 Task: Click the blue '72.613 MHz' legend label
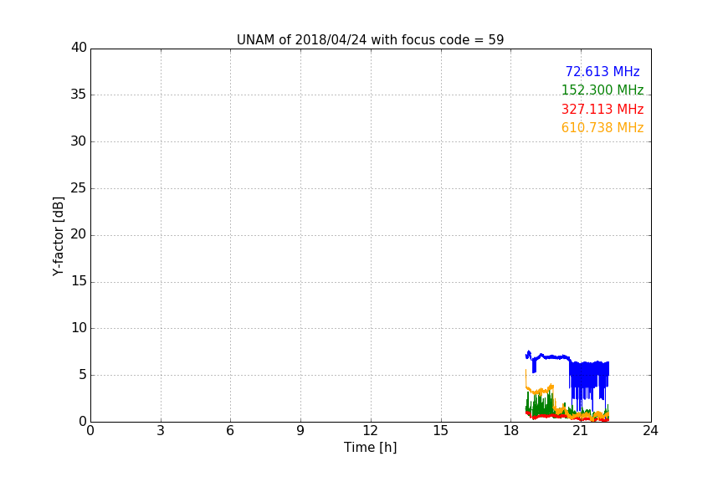(x=602, y=71)
